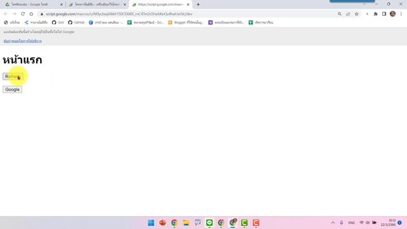Image resolution: width=407 pixels, height=229 pixels.
Task: Switch the ENG input language indicator
Action: [352, 223]
